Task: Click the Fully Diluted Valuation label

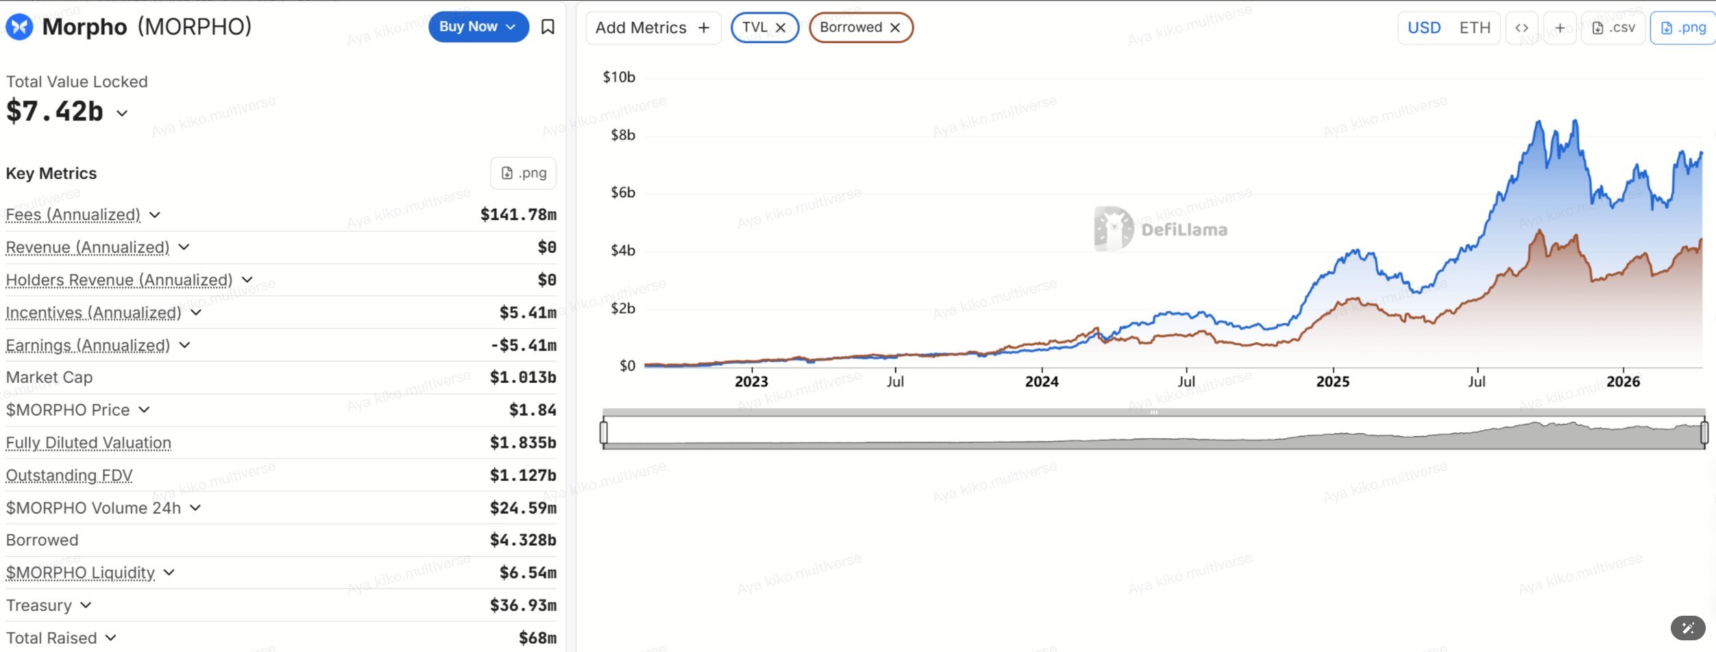Action: tap(88, 443)
